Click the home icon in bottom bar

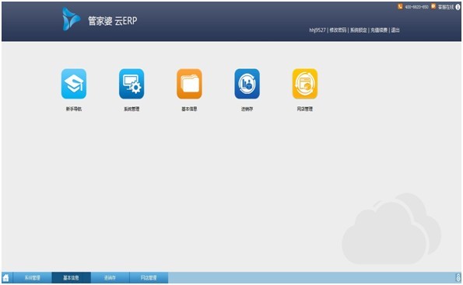[x=6, y=278]
